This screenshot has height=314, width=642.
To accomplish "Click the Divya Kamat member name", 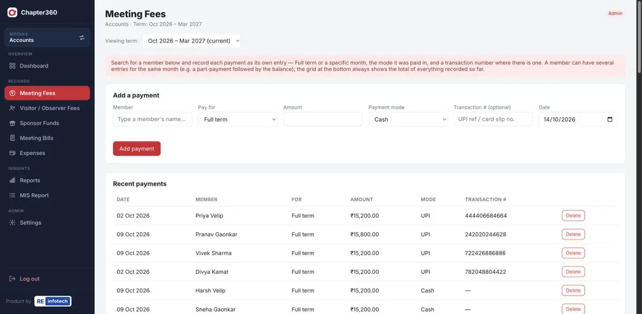I will (x=212, y=272).
